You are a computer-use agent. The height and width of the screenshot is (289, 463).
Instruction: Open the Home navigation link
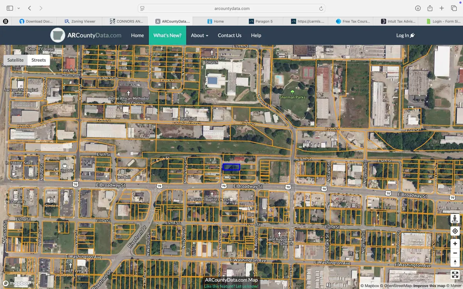pos(137,35)
